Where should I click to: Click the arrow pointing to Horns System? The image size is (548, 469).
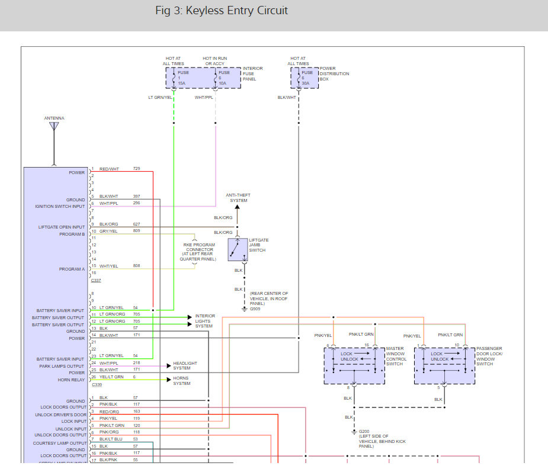tap(169, 379)
